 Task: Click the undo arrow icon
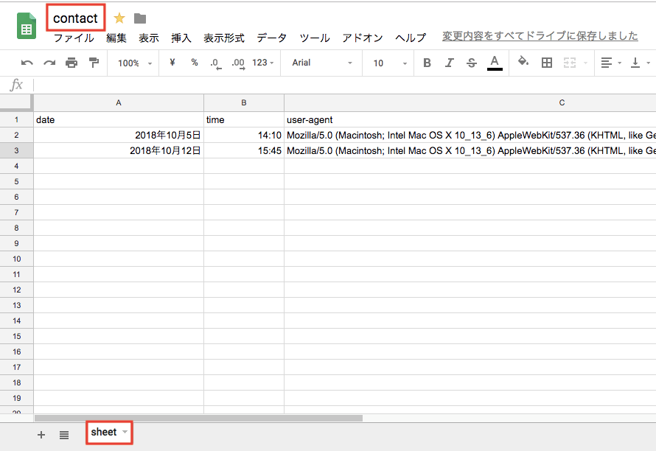click(27, 63)
